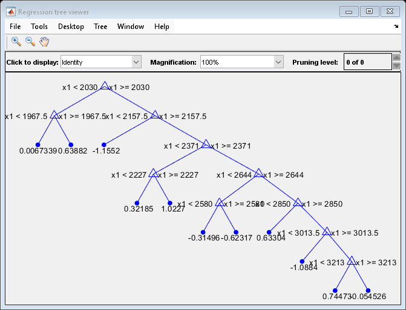Screen dimensions: 406x310
Task: Click the root node triangle x1 < 2030
Action: point(104,86)
